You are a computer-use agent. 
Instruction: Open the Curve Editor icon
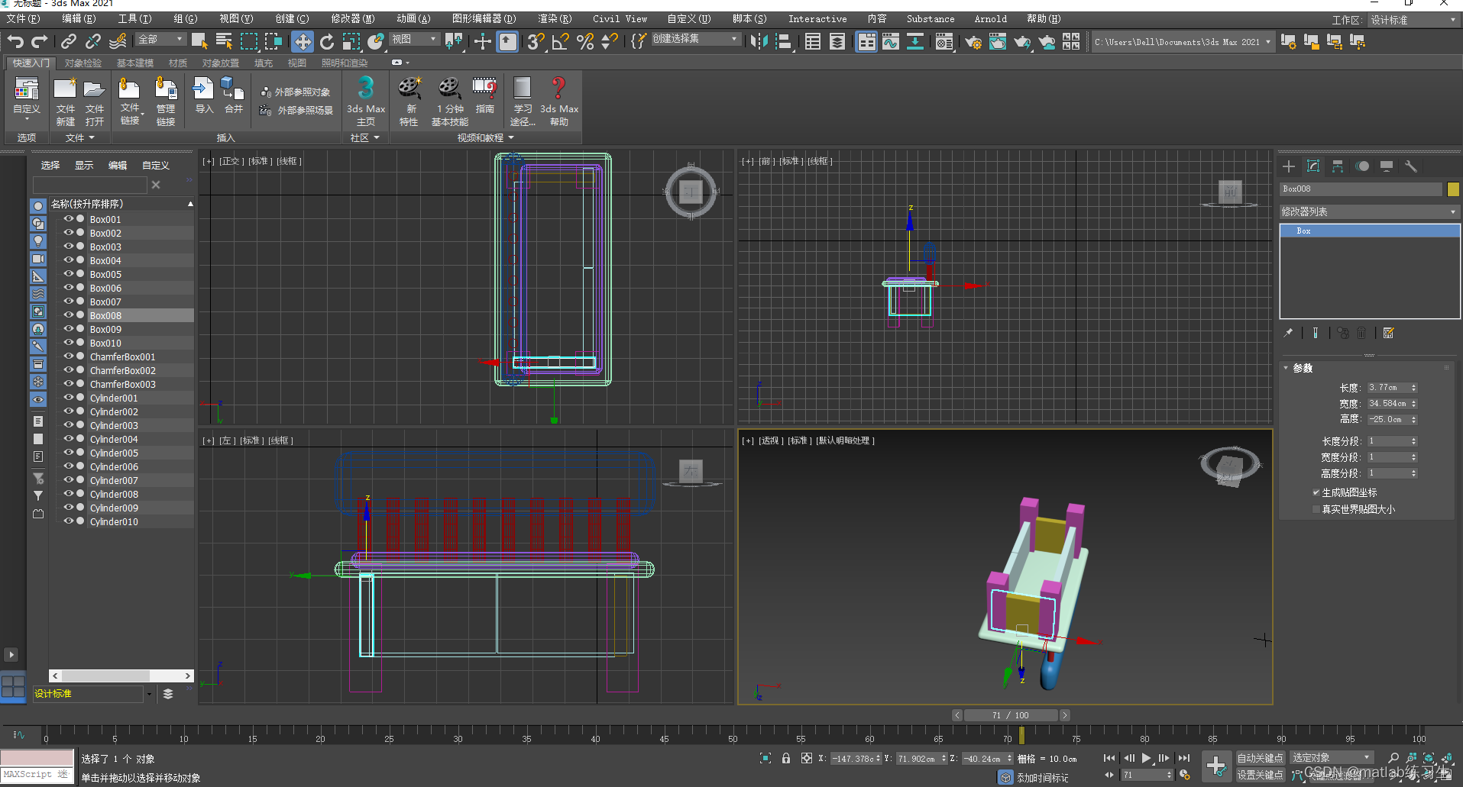click(891, 42)
